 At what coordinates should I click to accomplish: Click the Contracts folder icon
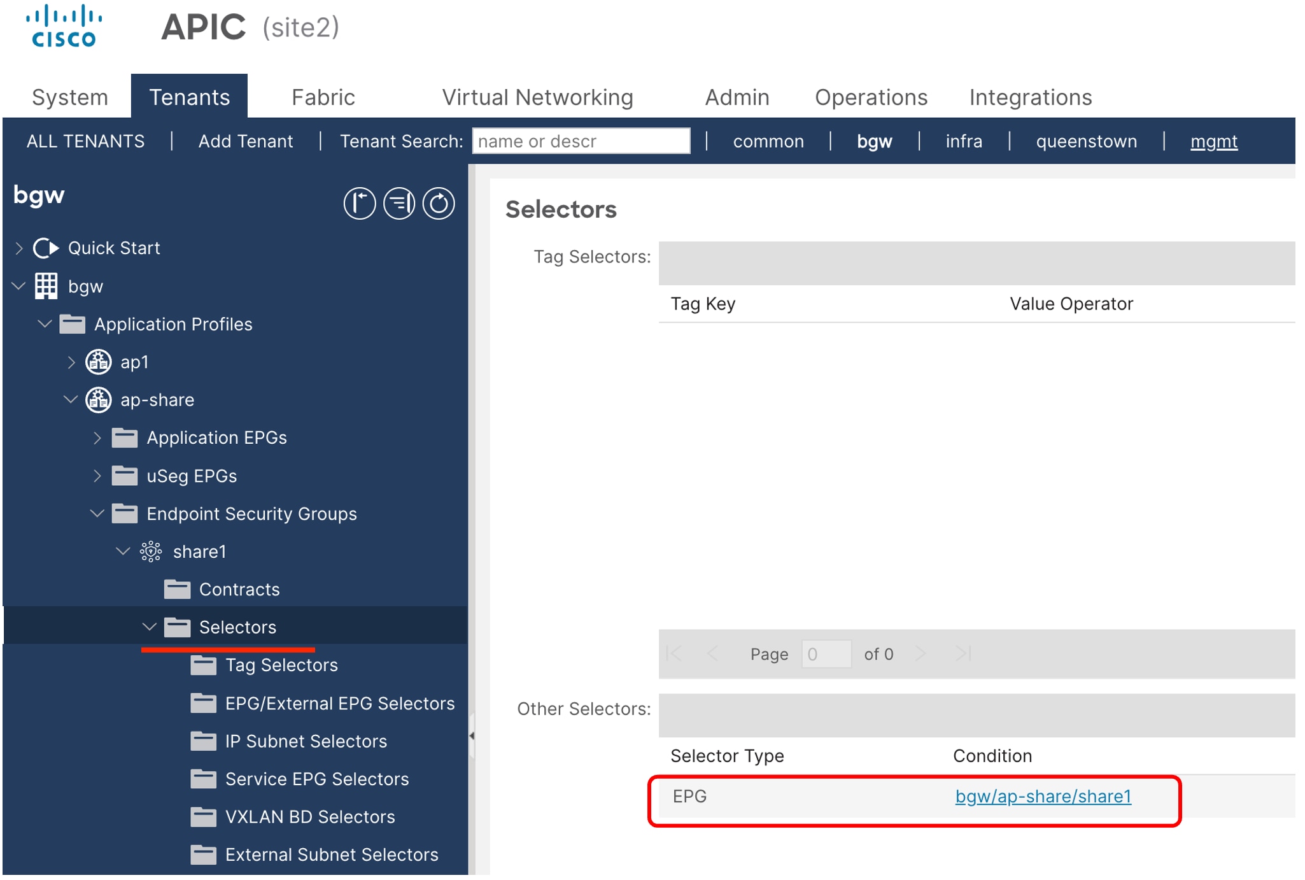[177, 589]
